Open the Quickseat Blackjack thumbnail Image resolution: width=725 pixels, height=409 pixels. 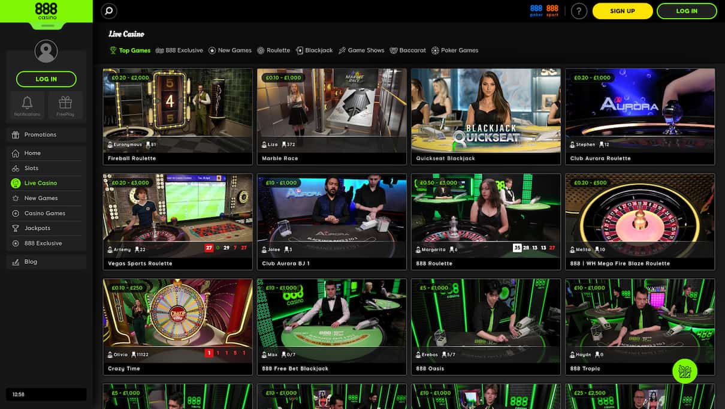486,116
